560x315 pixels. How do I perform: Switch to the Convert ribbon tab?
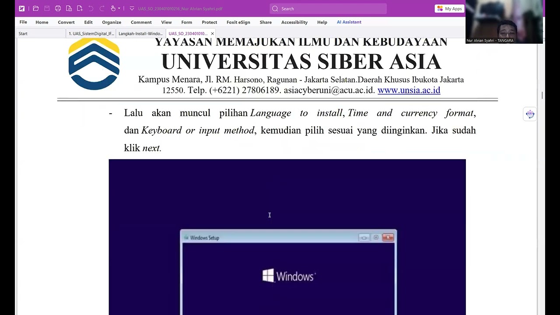(x=66, y=22)
